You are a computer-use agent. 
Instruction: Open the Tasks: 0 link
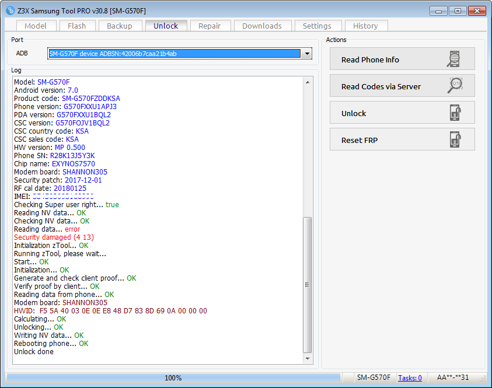coord(410,378)
